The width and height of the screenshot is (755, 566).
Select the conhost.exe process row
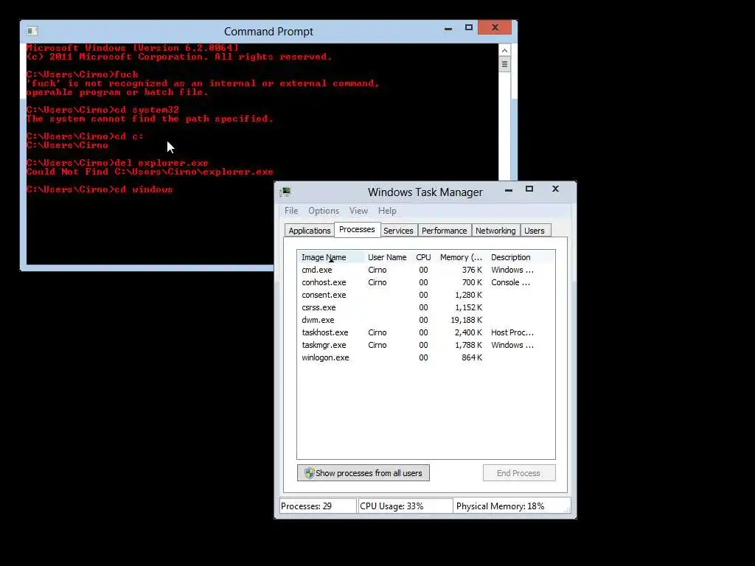pos(425,282)
